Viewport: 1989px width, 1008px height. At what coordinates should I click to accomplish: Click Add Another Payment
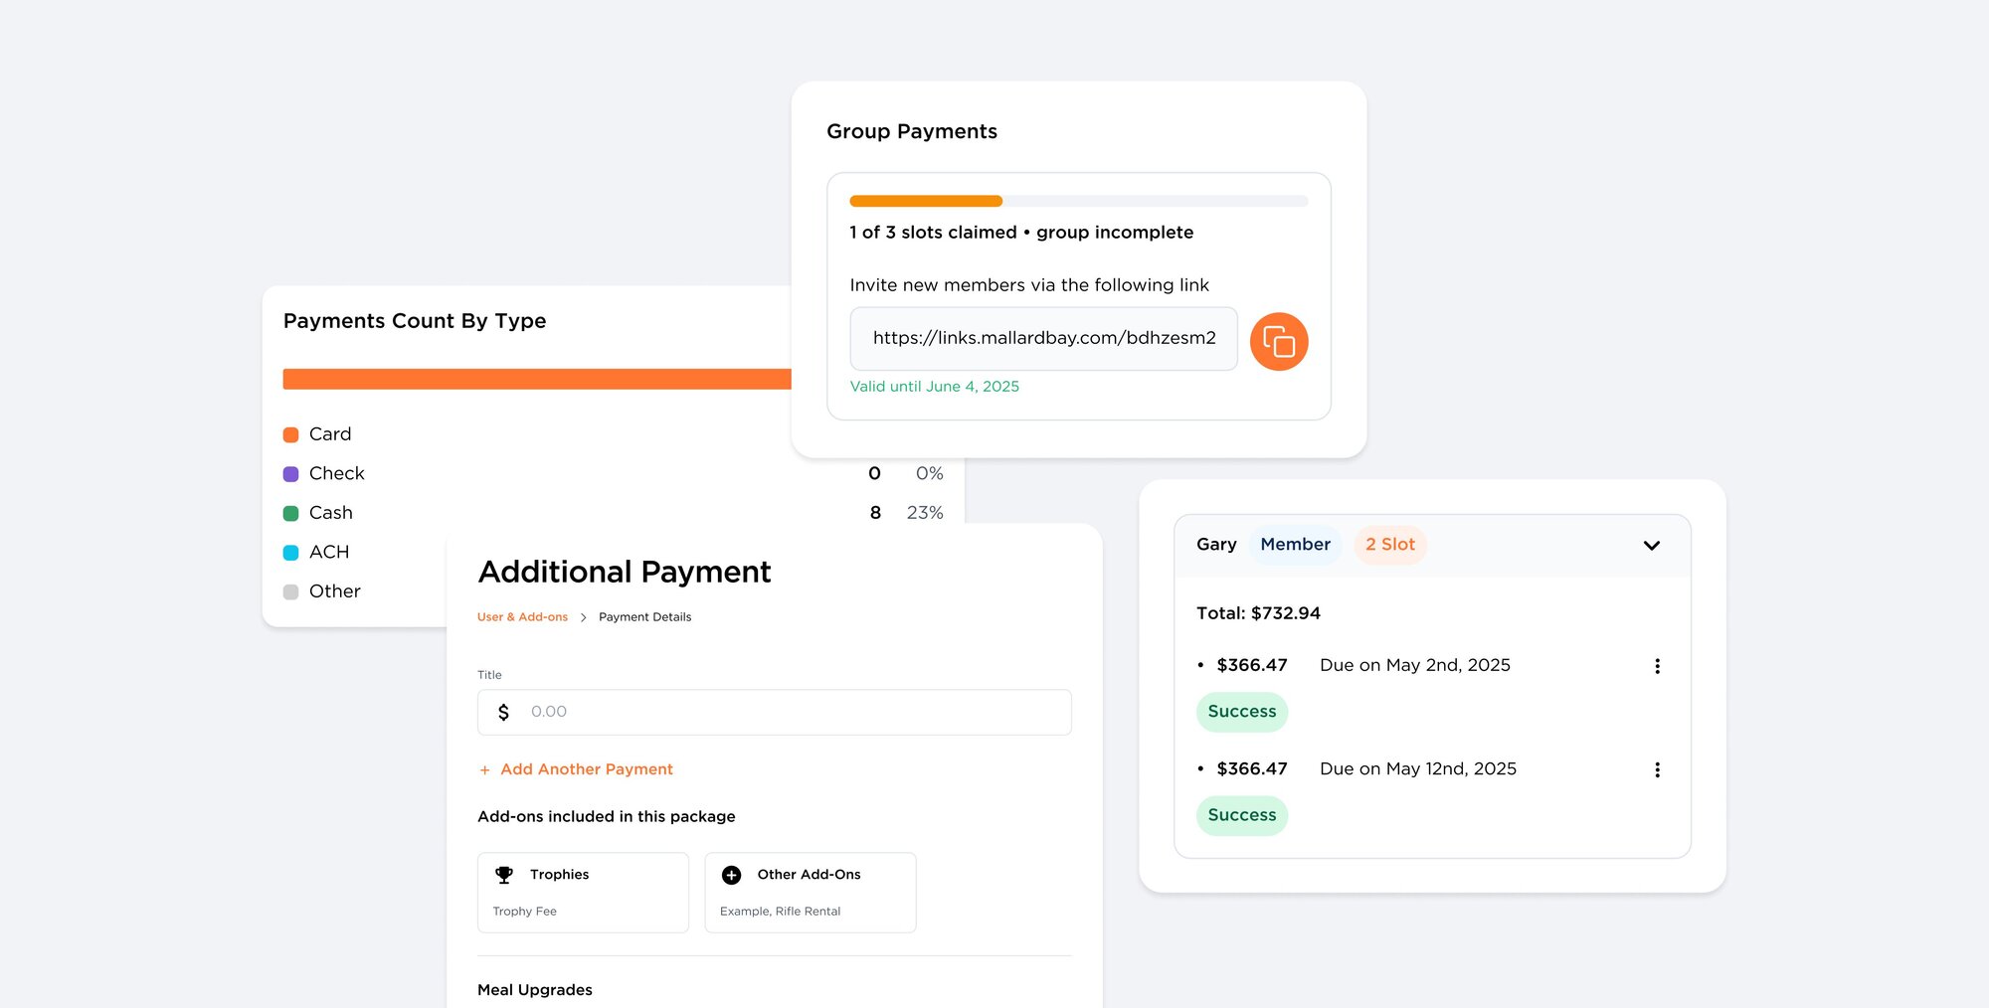pyautogui.click(x=576, y=768)
